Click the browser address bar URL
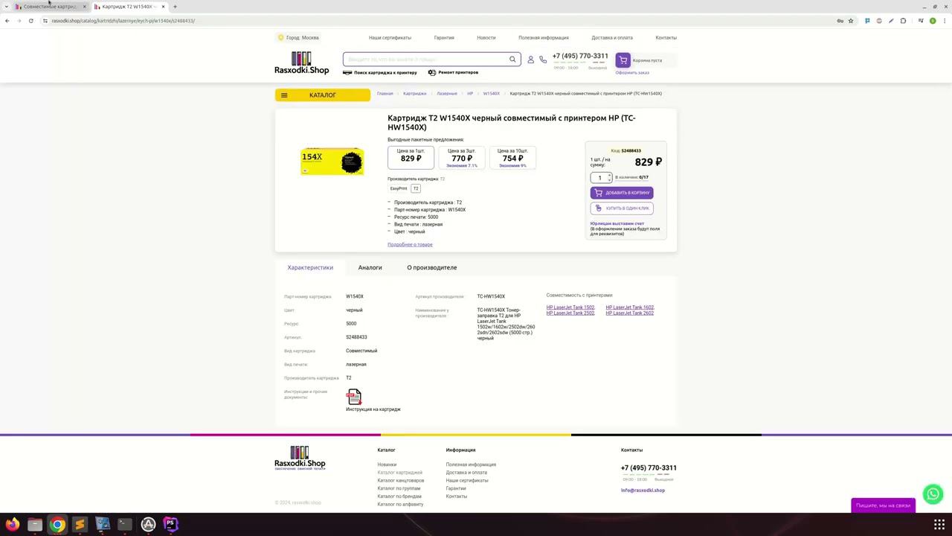Screen dimensions: 952x536 click(123, 21)
